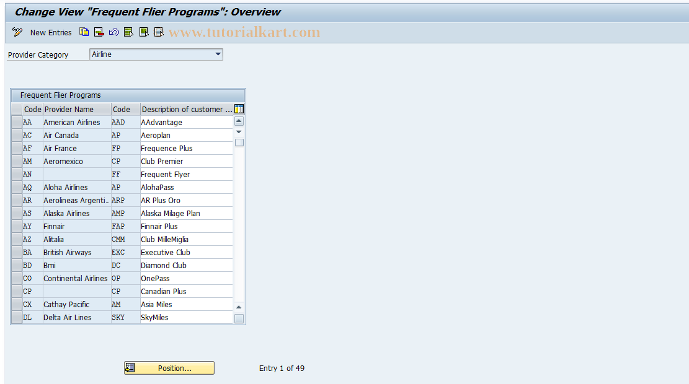Click the Canadian Plus cell
Image resolution: width=689 pixels, height=384 pixels.
pos(186,291)
